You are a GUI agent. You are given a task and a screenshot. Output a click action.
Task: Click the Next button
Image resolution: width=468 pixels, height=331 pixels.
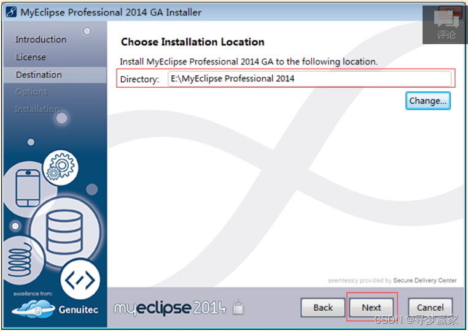[x=372, y=307]
